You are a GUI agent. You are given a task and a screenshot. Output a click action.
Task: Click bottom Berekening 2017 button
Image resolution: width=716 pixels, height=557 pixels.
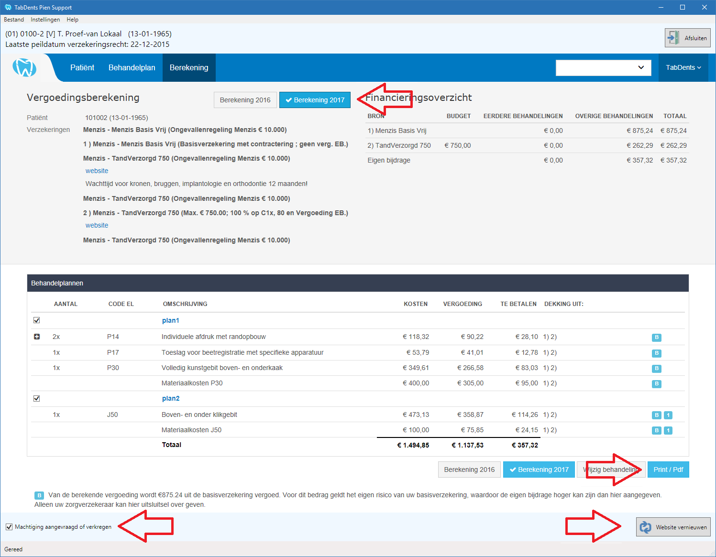[x=539, y=470]
